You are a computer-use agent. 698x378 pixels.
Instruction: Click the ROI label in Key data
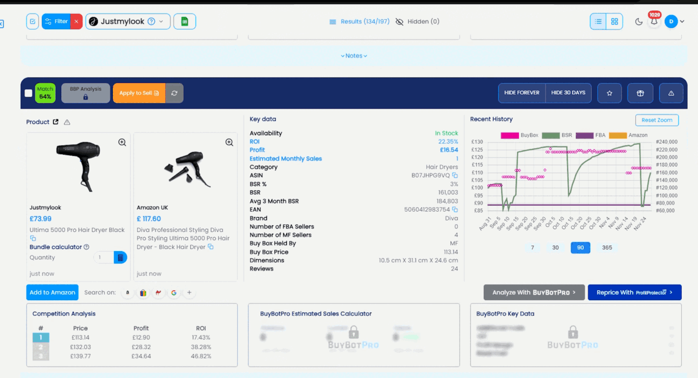255,141
